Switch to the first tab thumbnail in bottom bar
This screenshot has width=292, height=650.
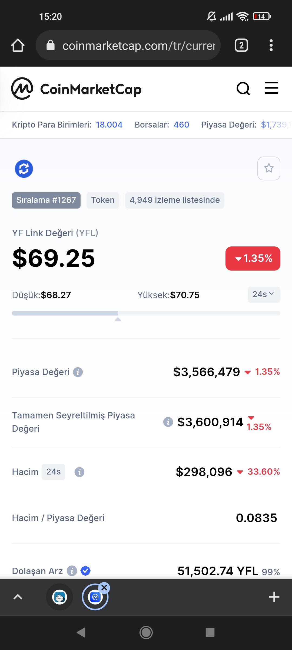tap(59, 597)
